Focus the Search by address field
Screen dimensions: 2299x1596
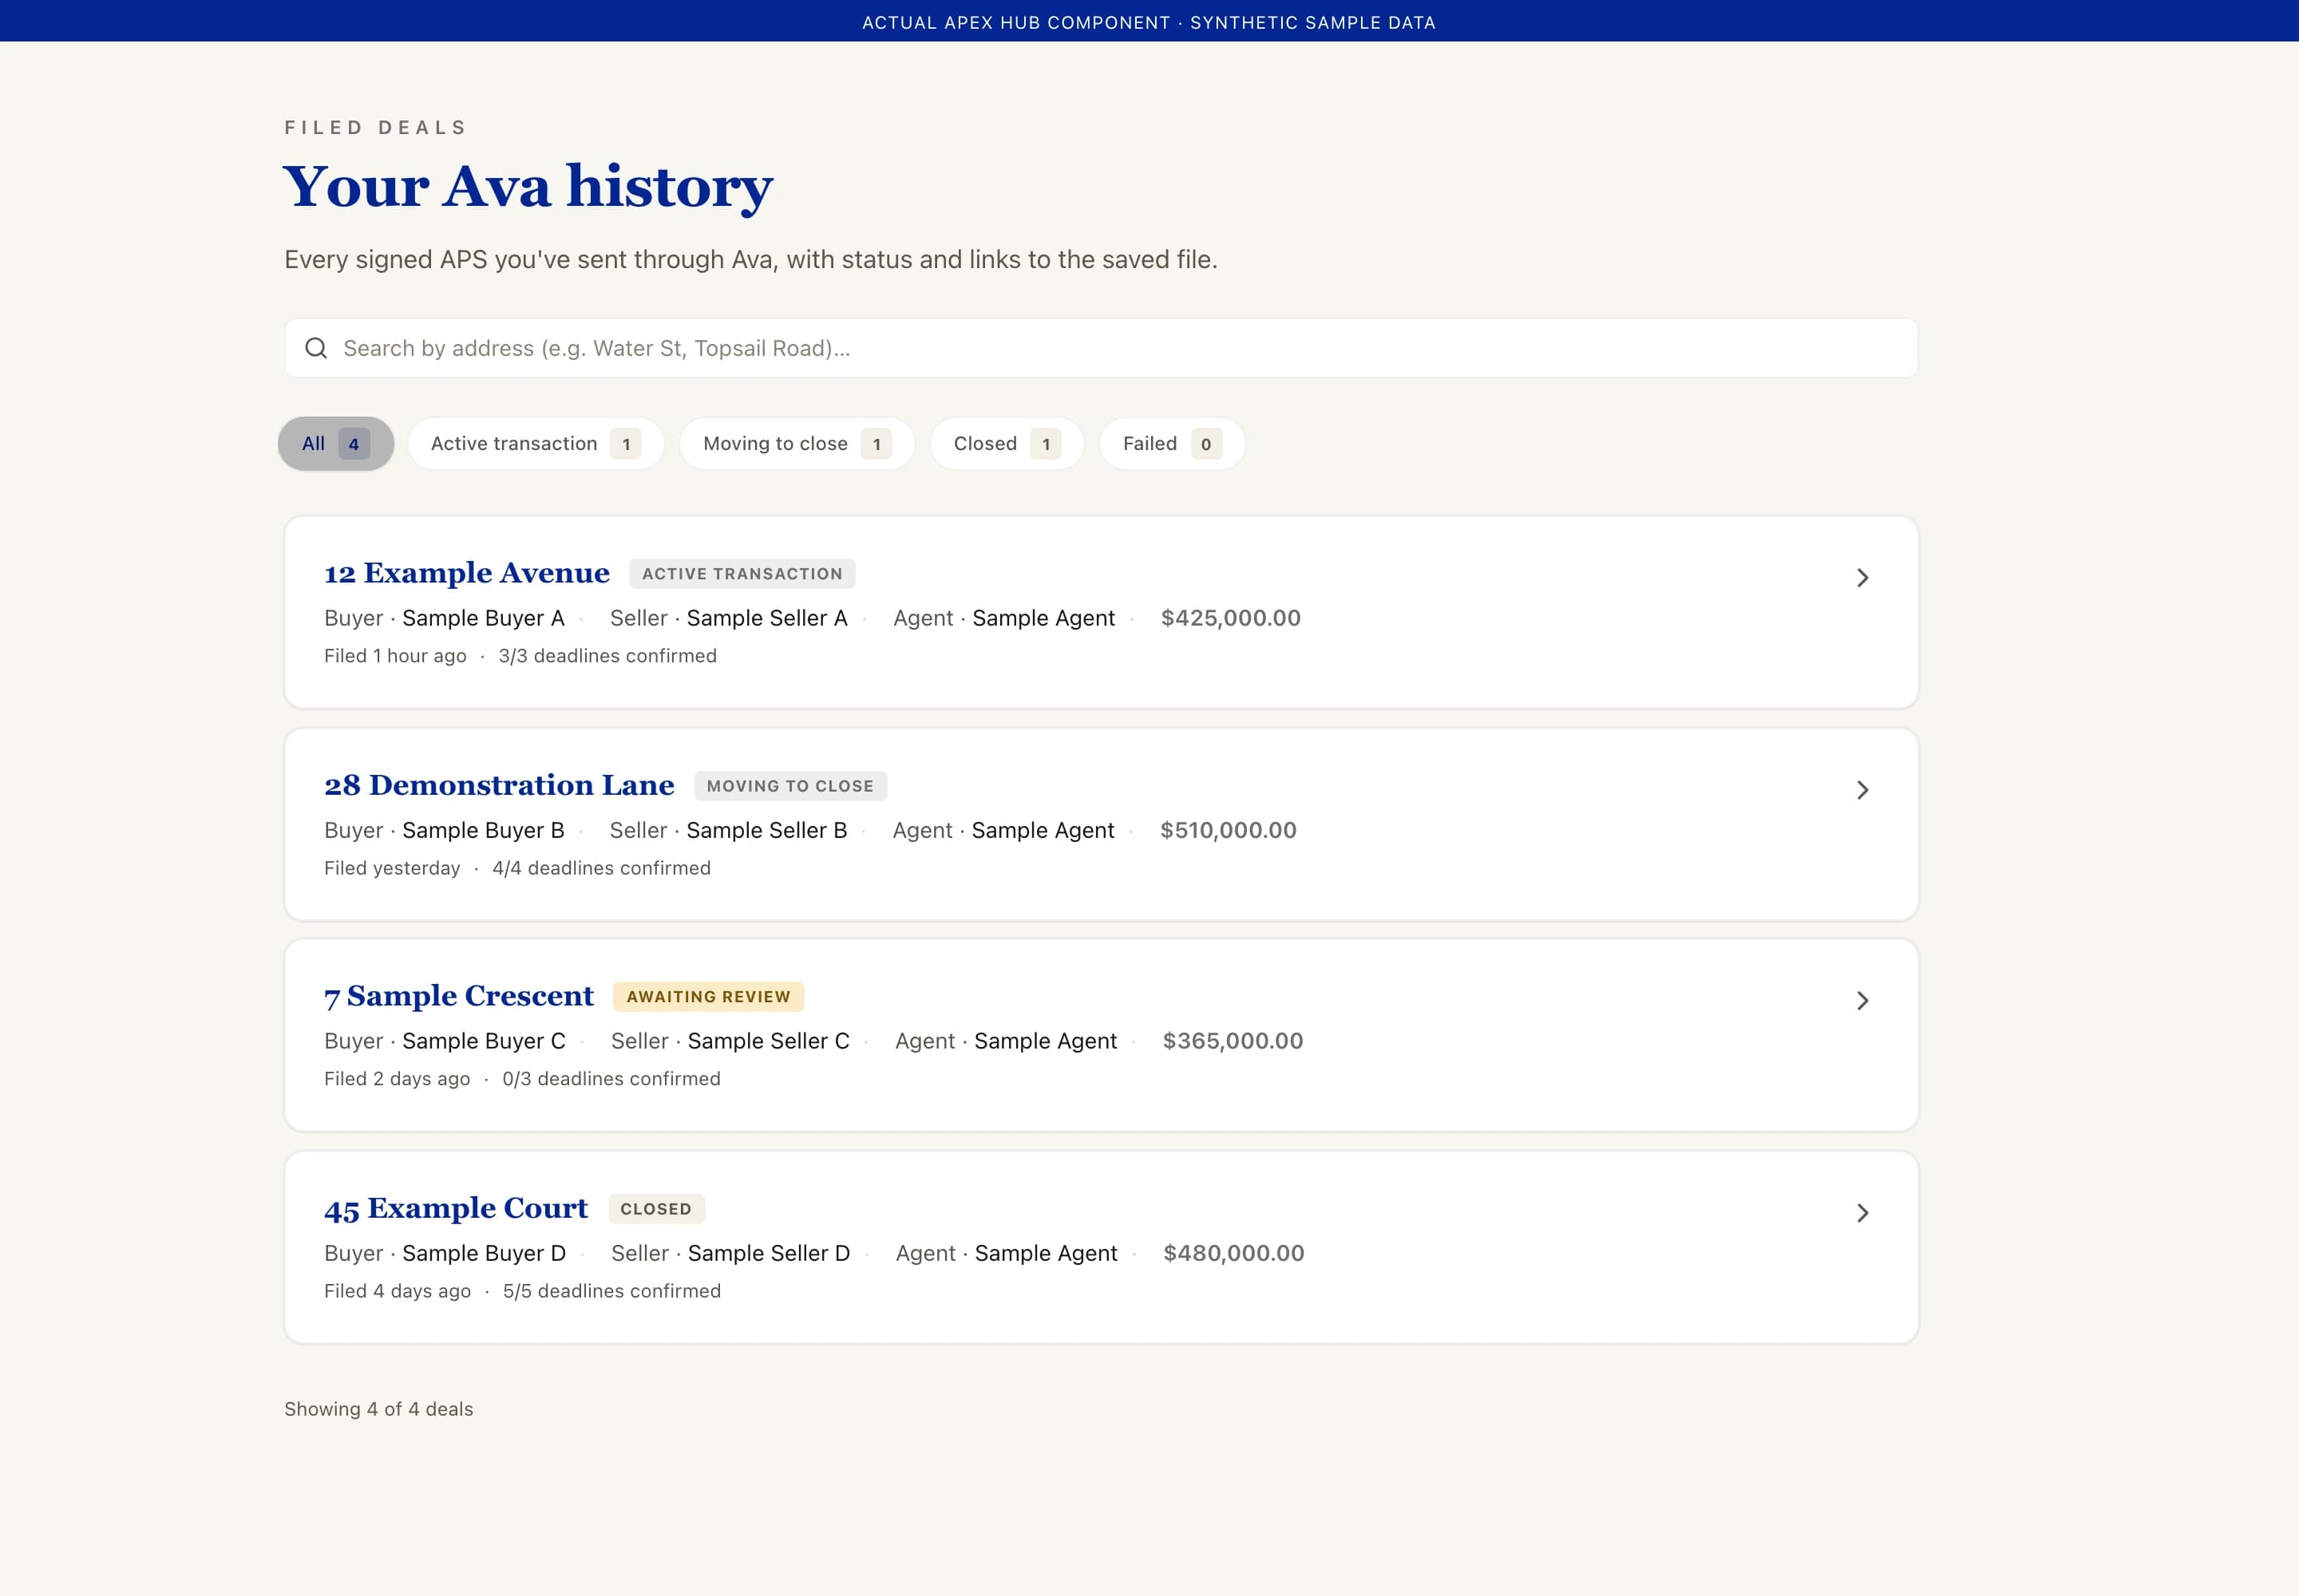pos(1101,348)
